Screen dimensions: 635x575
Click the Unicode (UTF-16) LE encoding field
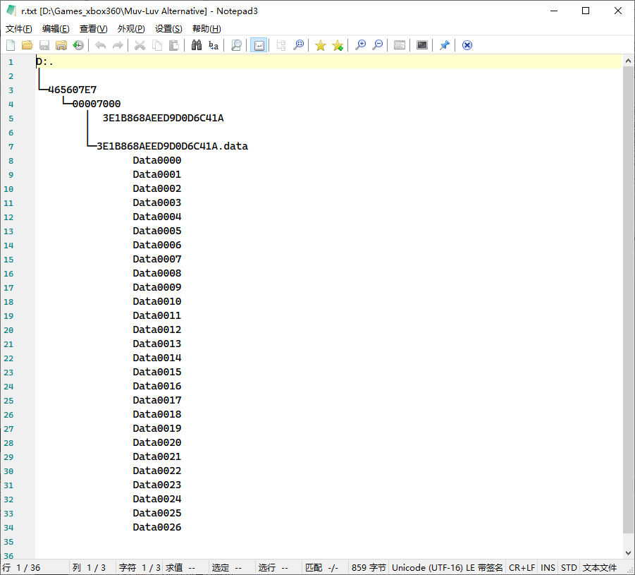(447, 568)
